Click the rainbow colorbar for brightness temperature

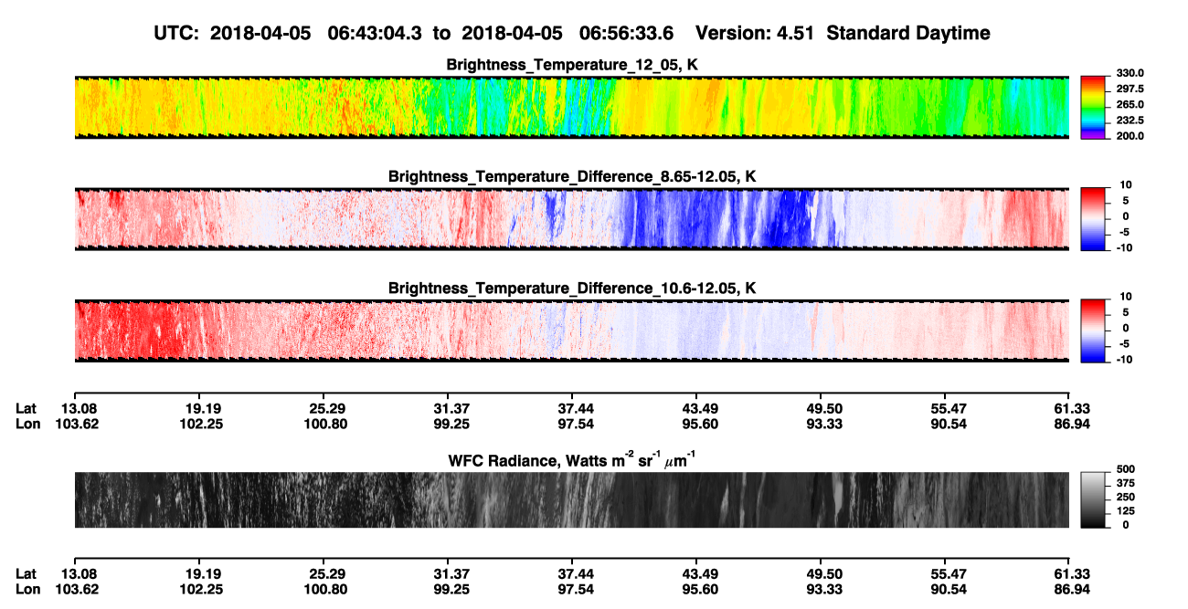(1092, 107)
